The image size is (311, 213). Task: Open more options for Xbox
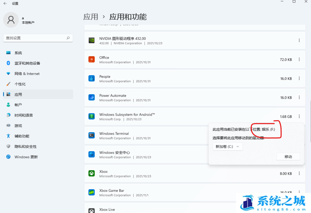[x=299, y=173]
